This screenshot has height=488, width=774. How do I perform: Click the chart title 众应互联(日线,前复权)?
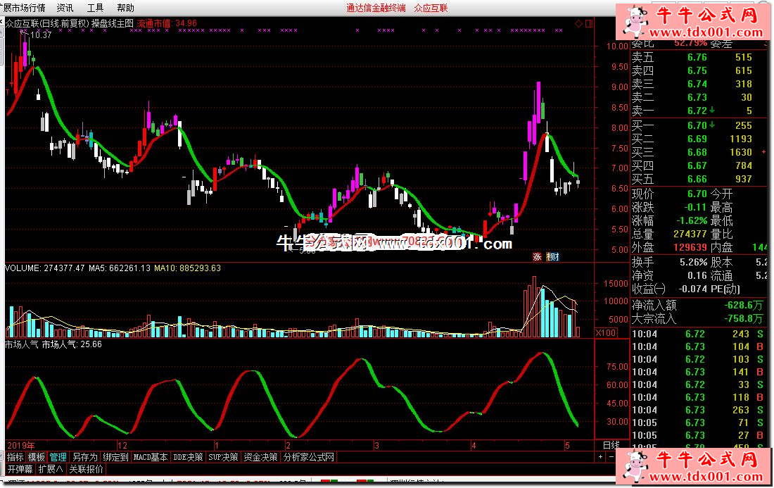[47, 23]
